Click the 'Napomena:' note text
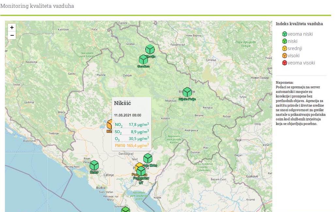The height and width of the screenshot is (212, 335). pos(285,82)
